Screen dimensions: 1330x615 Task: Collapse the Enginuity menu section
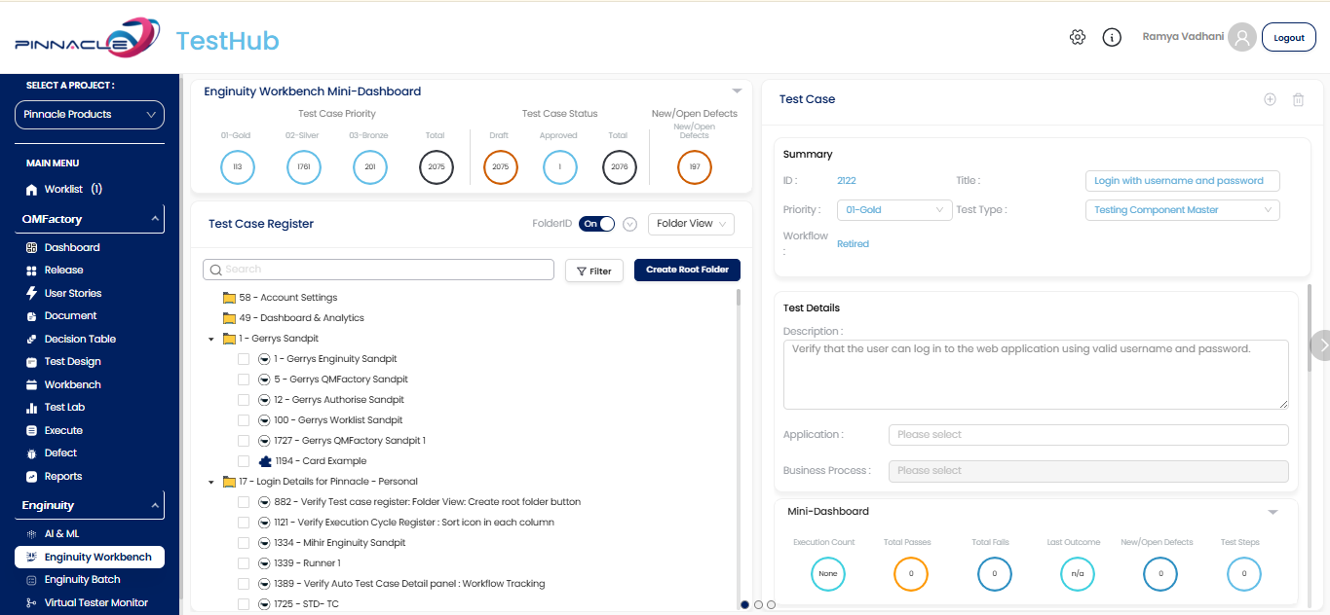155,506
